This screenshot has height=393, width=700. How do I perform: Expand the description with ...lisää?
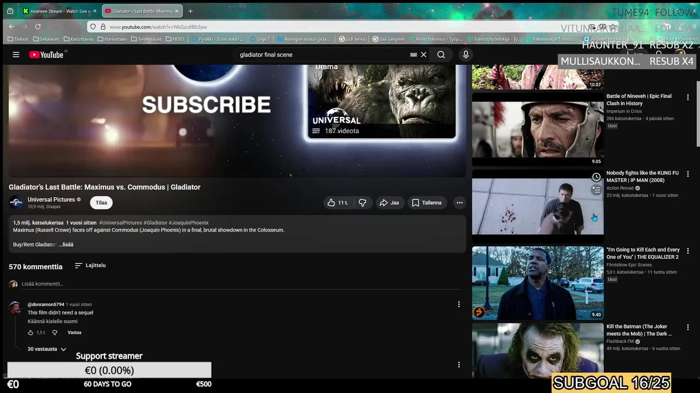coord(66,245)
